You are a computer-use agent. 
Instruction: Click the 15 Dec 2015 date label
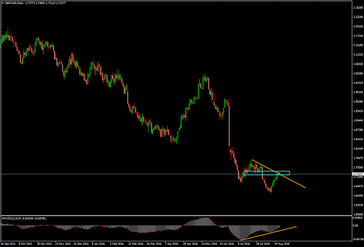click(x=82, y=244)
